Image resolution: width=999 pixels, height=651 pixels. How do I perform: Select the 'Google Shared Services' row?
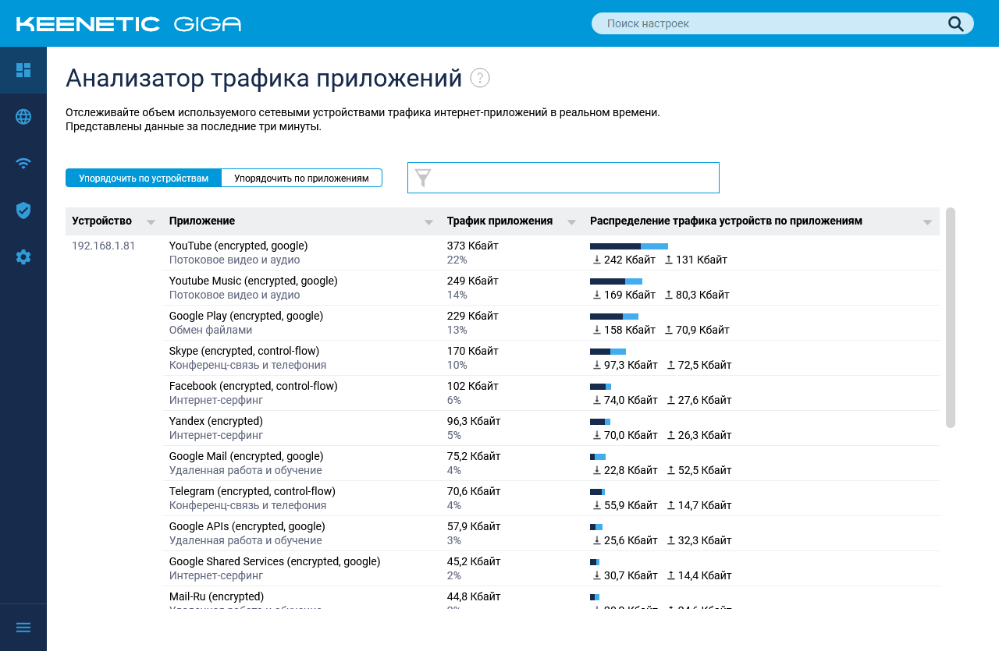click(551, 568)
